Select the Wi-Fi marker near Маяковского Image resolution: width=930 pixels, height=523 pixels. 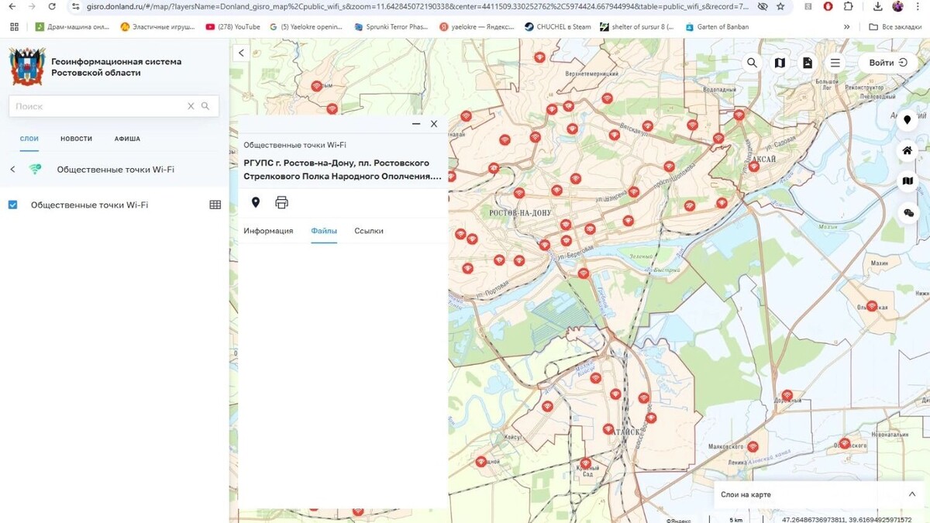pyautogui.click(x=753, y=447)
